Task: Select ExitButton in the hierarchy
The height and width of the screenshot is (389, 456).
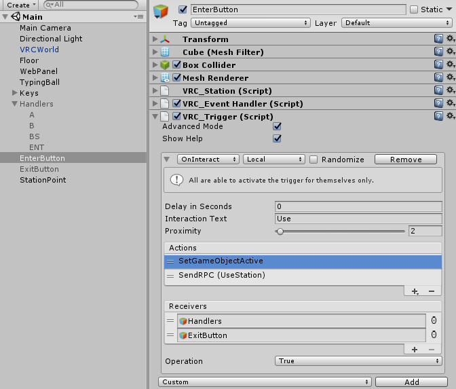Action: click(x=39, y=169)
